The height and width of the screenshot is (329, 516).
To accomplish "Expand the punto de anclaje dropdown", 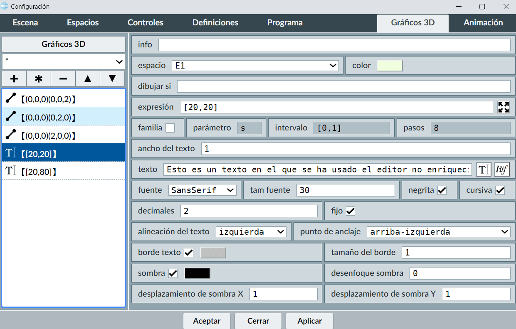I will click(438, 232).
